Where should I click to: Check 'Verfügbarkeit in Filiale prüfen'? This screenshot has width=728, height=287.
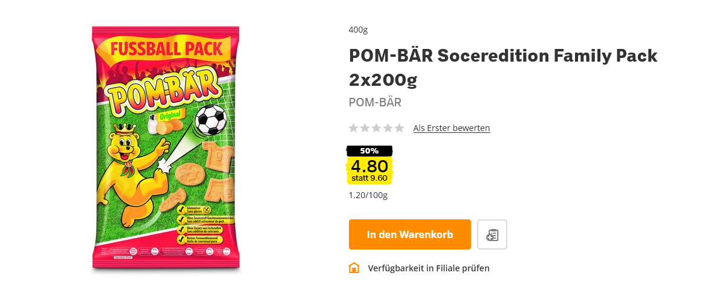click(429, 268)
